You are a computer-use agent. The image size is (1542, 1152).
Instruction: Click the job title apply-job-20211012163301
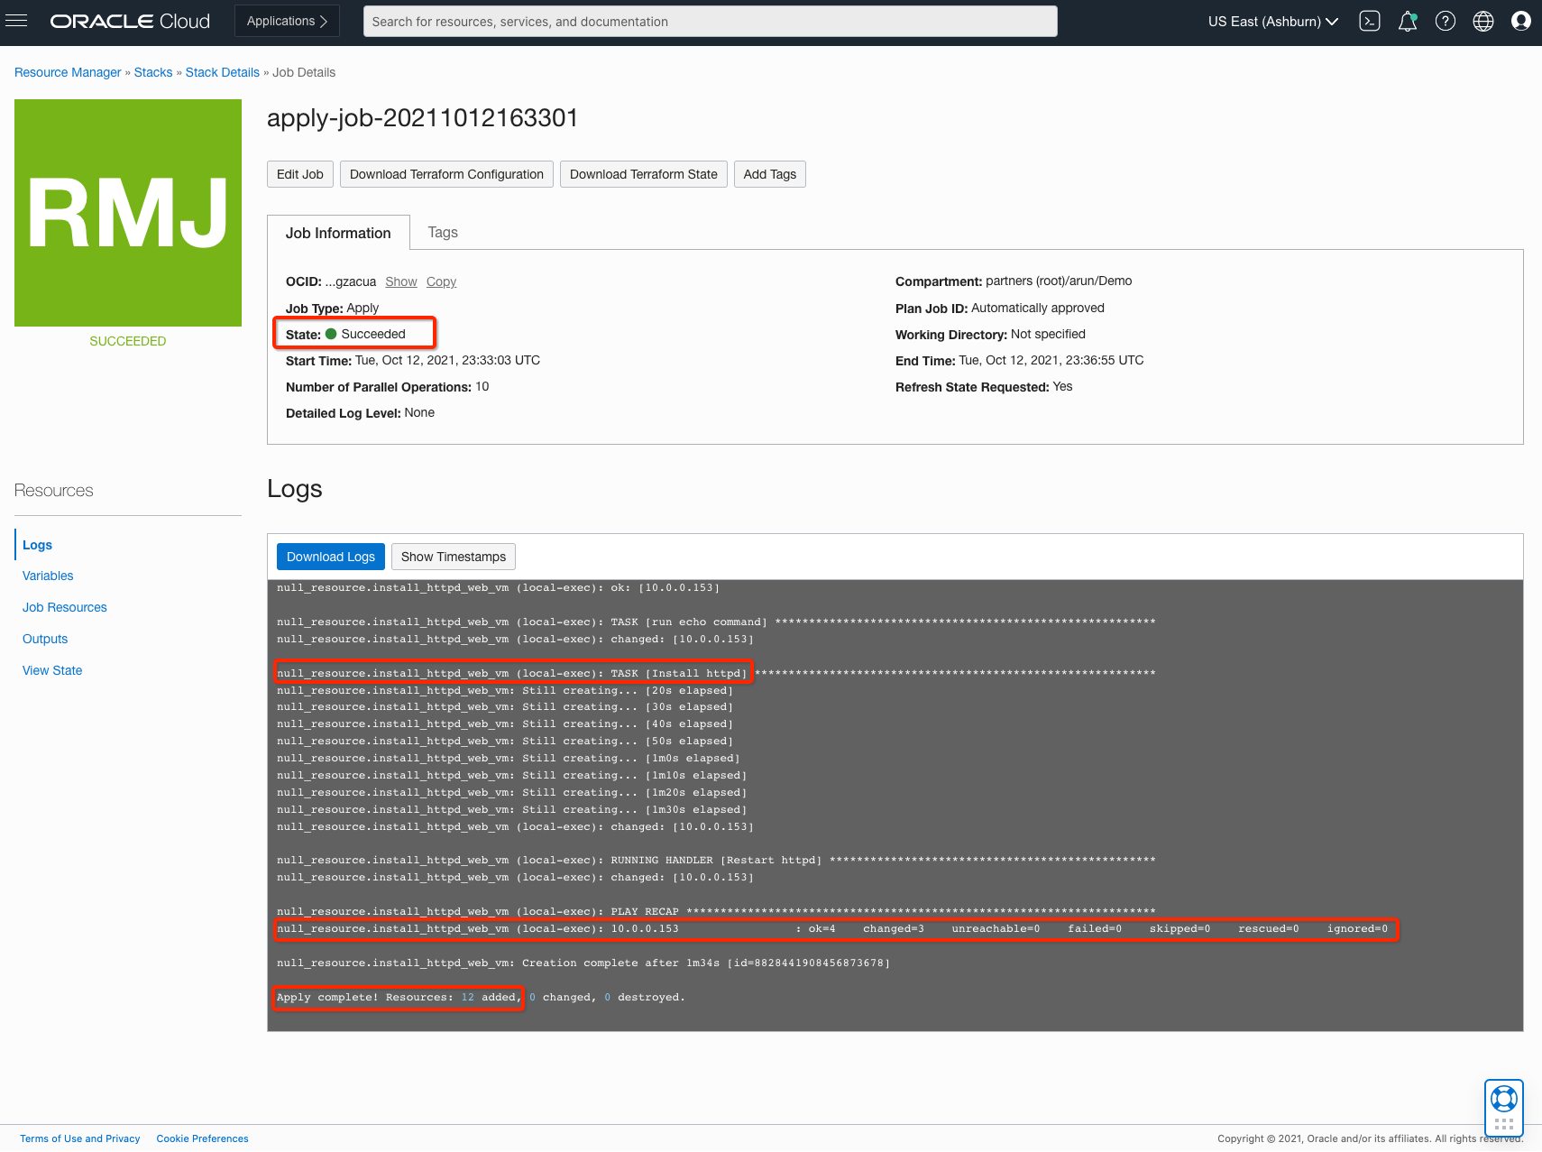point(422,118)
